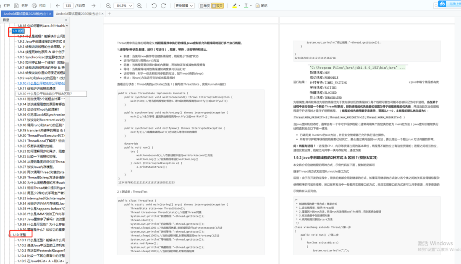
Task: Click the blue cloud upload icon
Action: coord(442,4)
